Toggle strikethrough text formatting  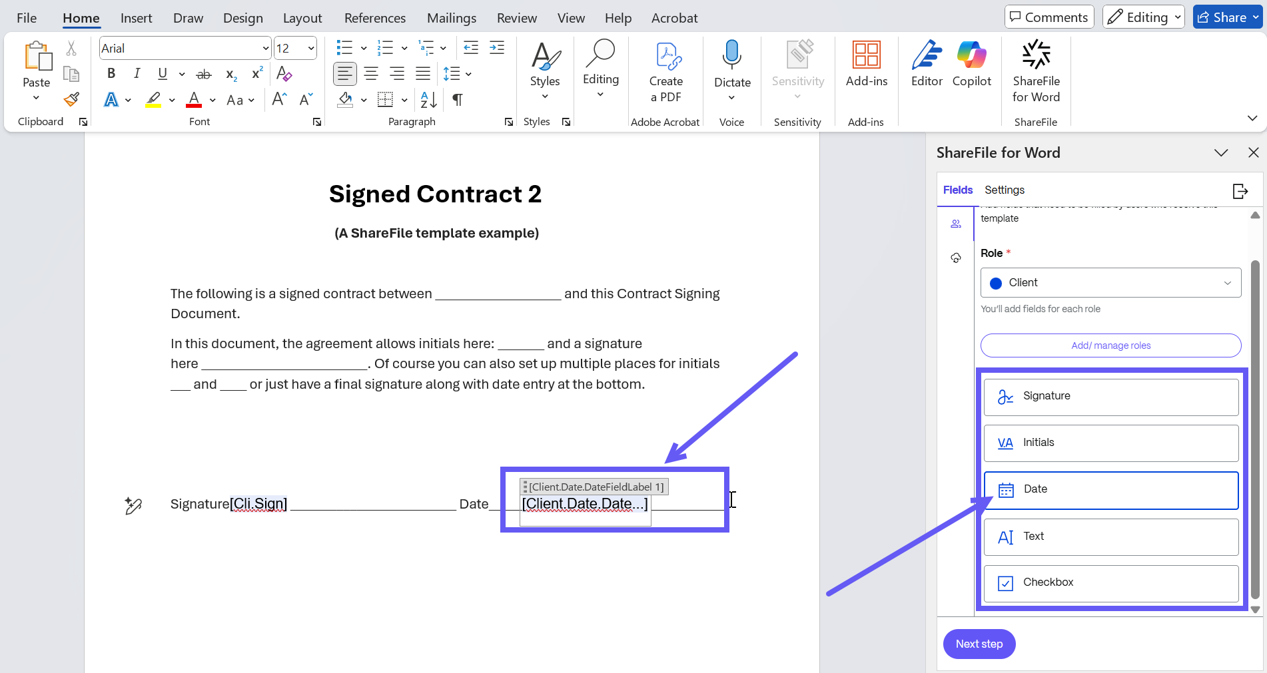click(204, 75)
